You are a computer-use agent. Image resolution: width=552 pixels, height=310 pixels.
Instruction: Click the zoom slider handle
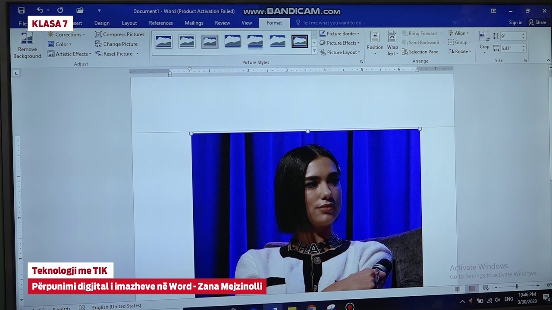517,286
